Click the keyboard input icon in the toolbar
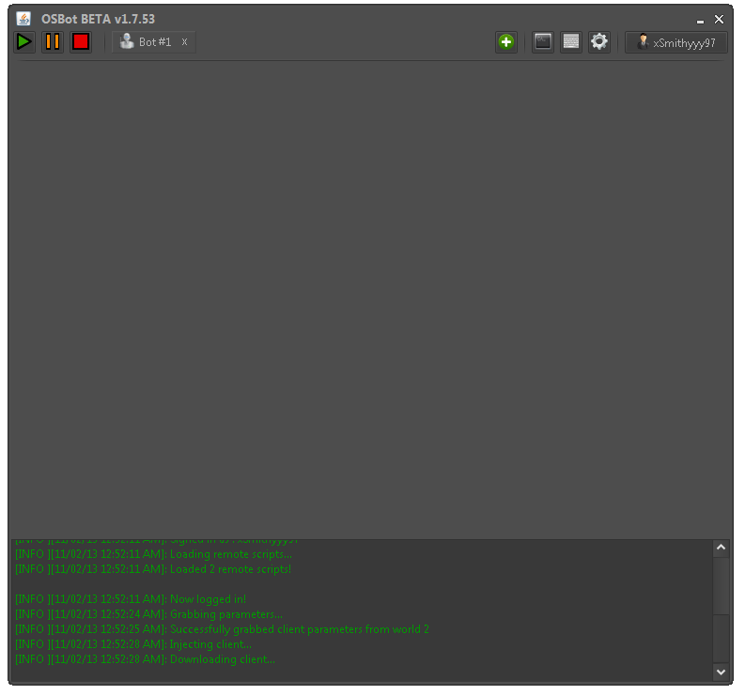Viewport: 745px width, 695px height. pyautogui.click(x=570, y=42)
